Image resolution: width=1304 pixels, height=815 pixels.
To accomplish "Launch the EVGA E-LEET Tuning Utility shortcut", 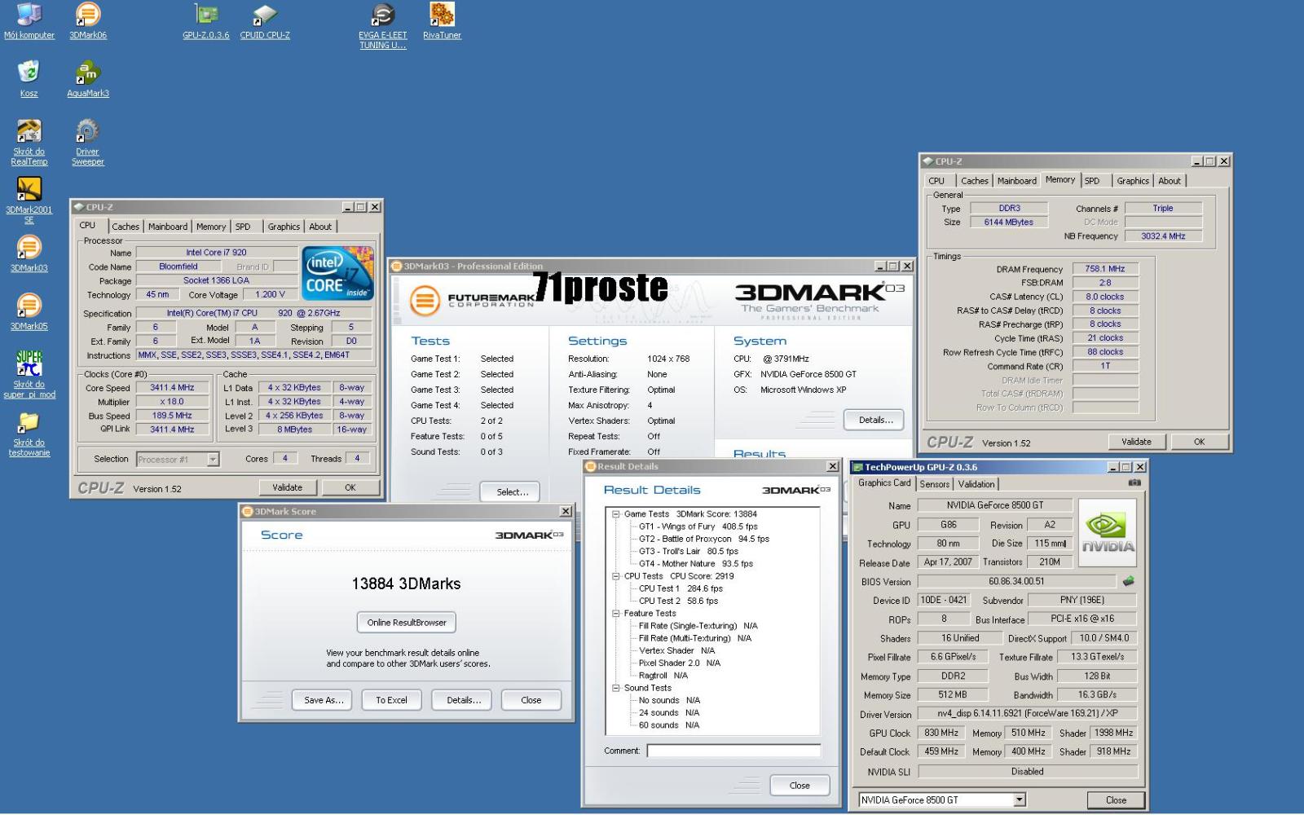I will click(382, 26).
